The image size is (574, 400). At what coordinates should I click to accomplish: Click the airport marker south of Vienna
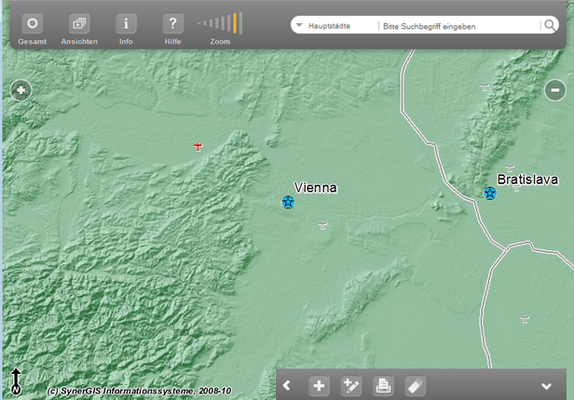pos(322,226)
